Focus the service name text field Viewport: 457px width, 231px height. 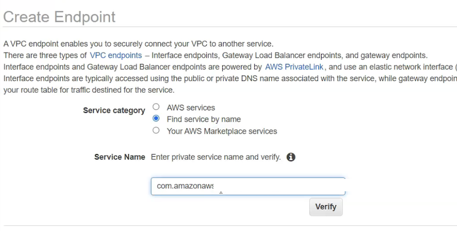click(x=279, y=186)
